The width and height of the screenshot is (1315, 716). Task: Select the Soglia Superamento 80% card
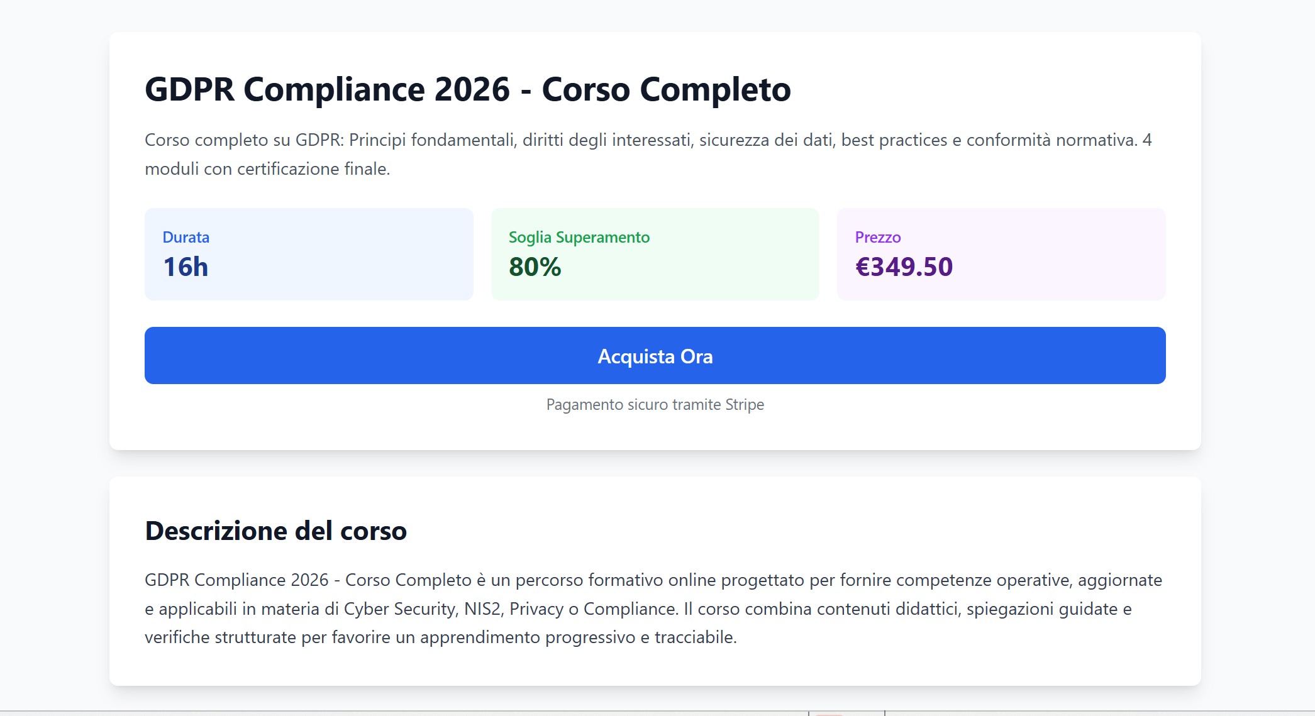tap(655, 253)
